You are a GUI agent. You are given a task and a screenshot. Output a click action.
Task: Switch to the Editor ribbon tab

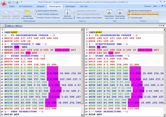coord(12,6)
